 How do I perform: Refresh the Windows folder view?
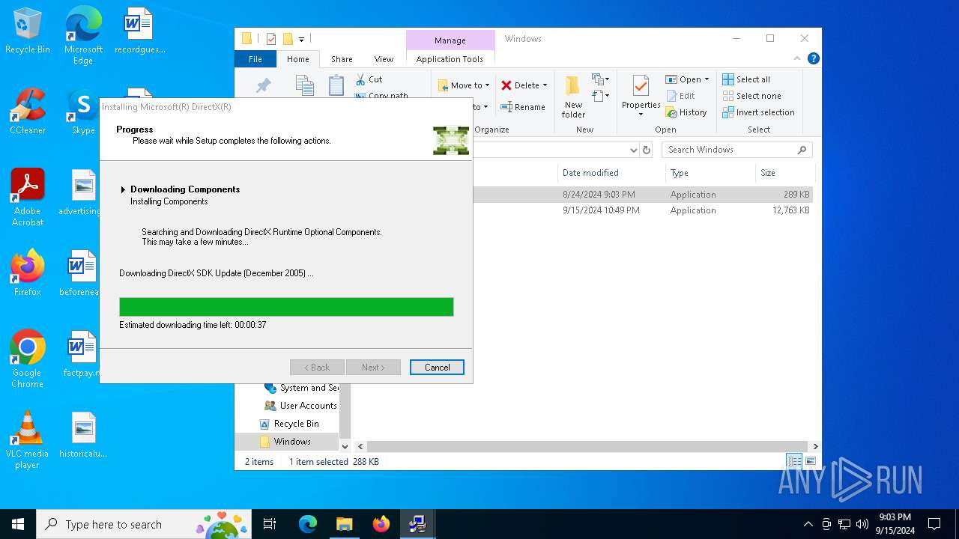pyautogui.click(x=647, y=150)
